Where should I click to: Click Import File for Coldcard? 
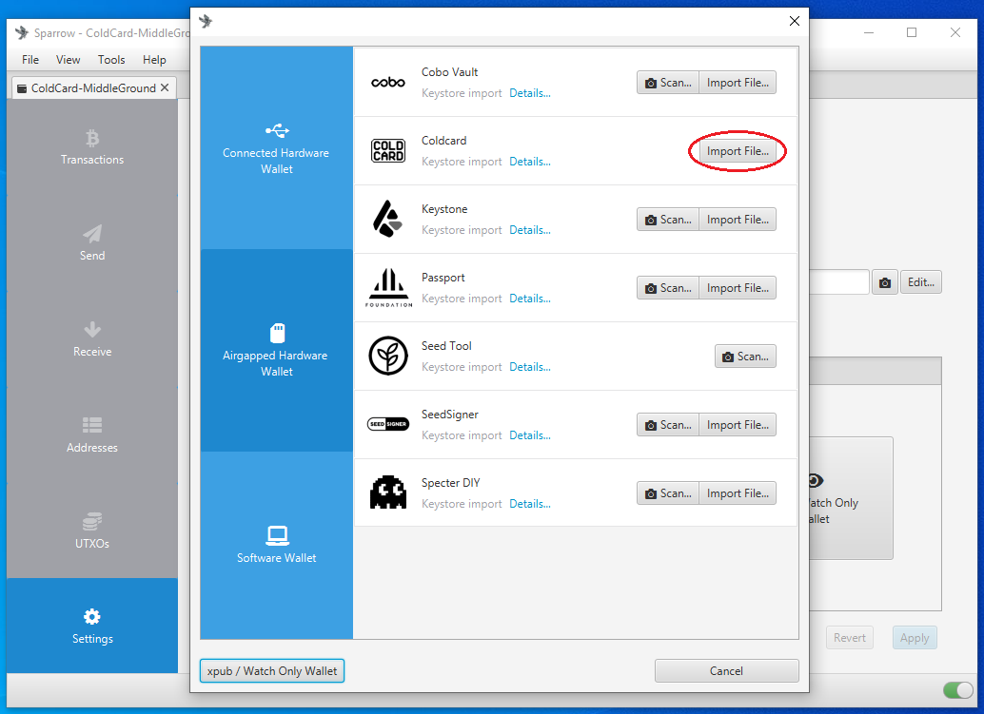click(x=738, y=151)
